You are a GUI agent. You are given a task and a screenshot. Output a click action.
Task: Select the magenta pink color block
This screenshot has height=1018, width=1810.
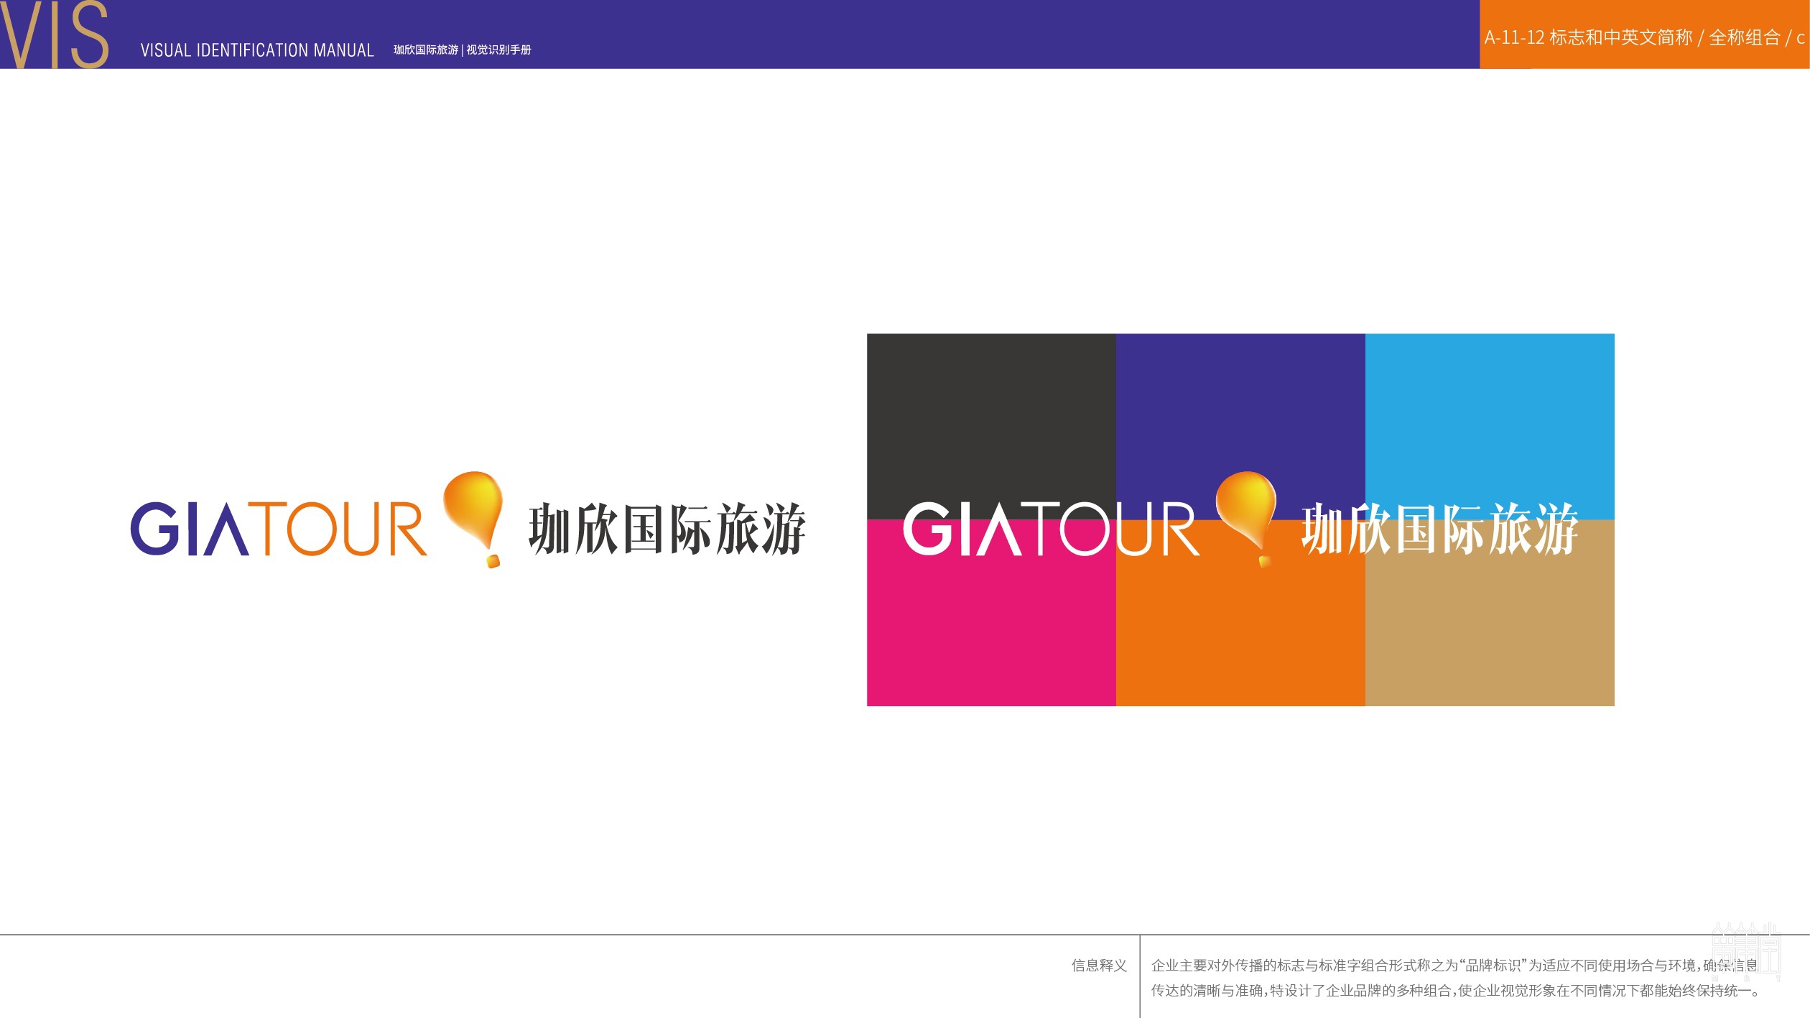(x=991, y=632)
